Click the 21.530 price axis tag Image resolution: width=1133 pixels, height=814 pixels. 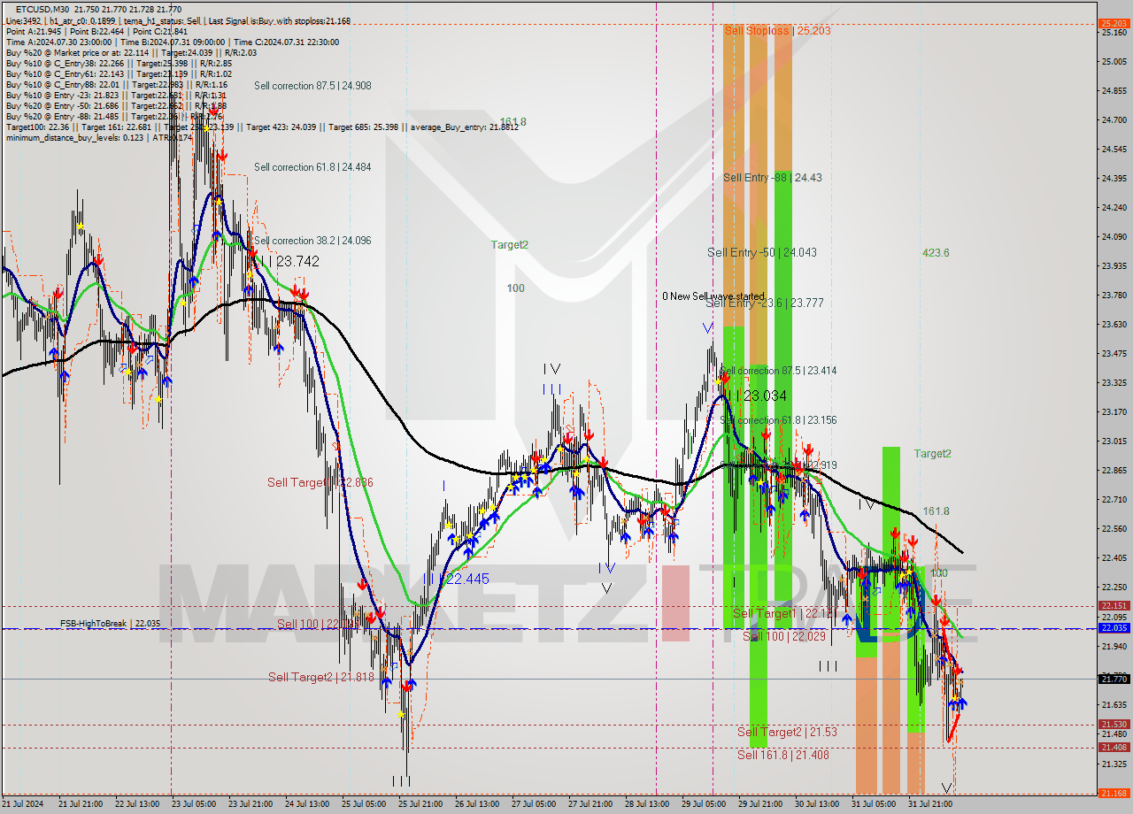(1113, 725)
